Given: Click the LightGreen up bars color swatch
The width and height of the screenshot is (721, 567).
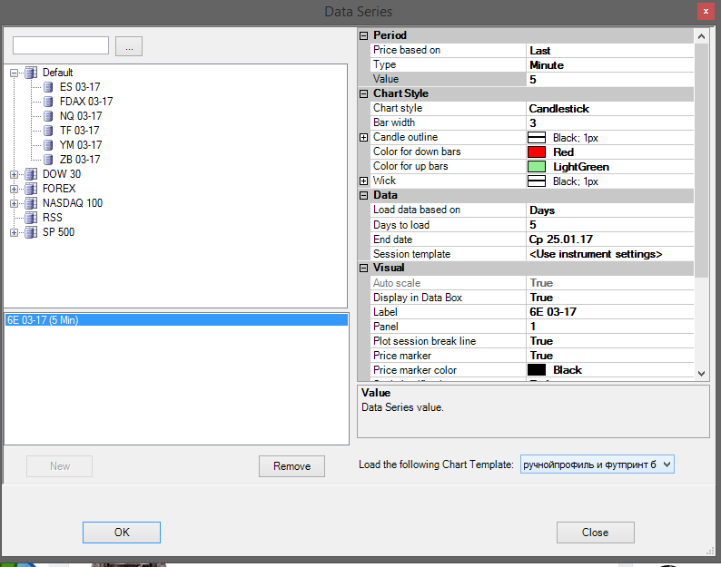Looking at the screenshot, I should coord(537,167).
